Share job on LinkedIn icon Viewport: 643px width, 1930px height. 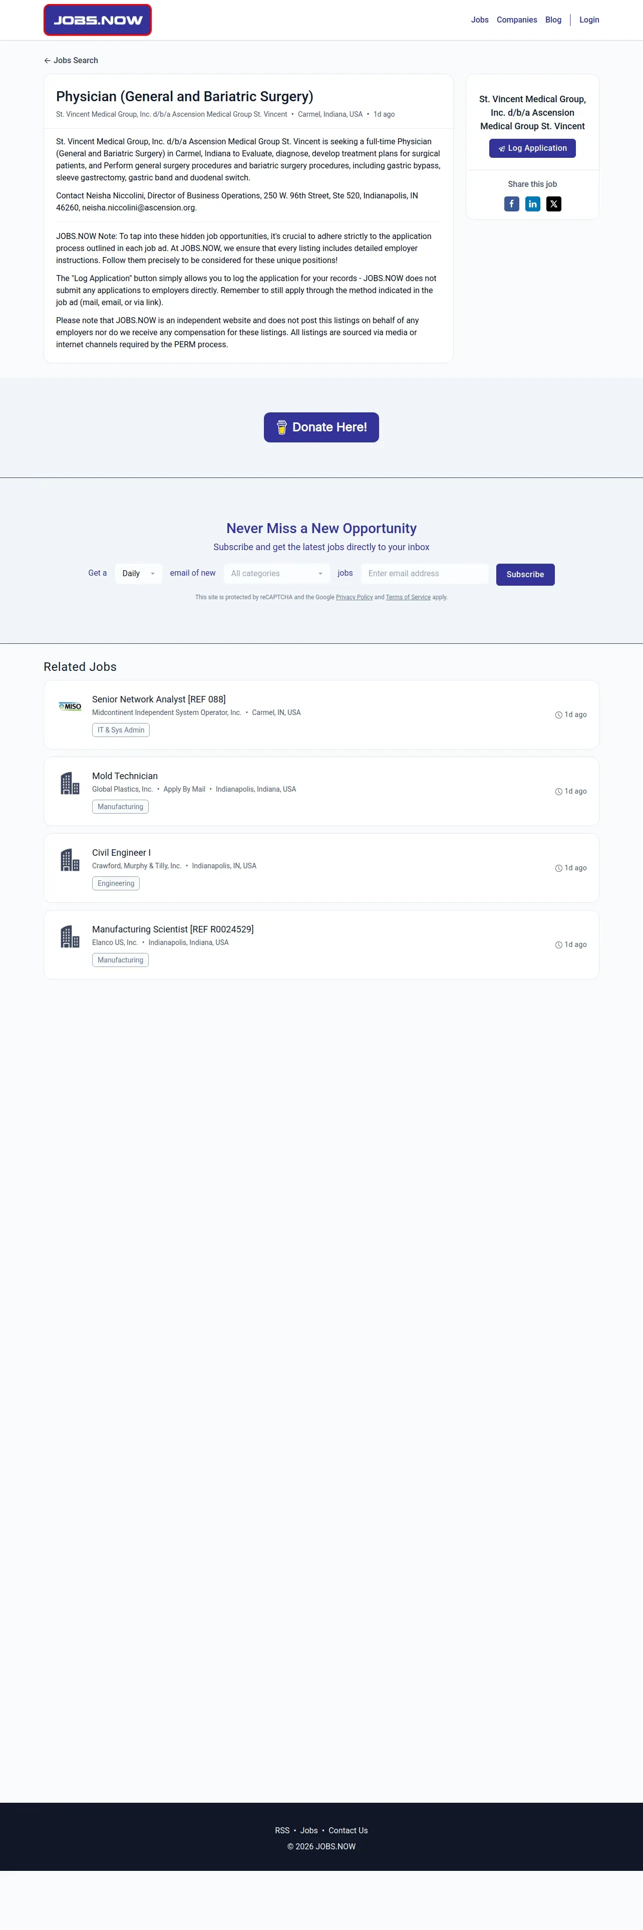(532, 204)
